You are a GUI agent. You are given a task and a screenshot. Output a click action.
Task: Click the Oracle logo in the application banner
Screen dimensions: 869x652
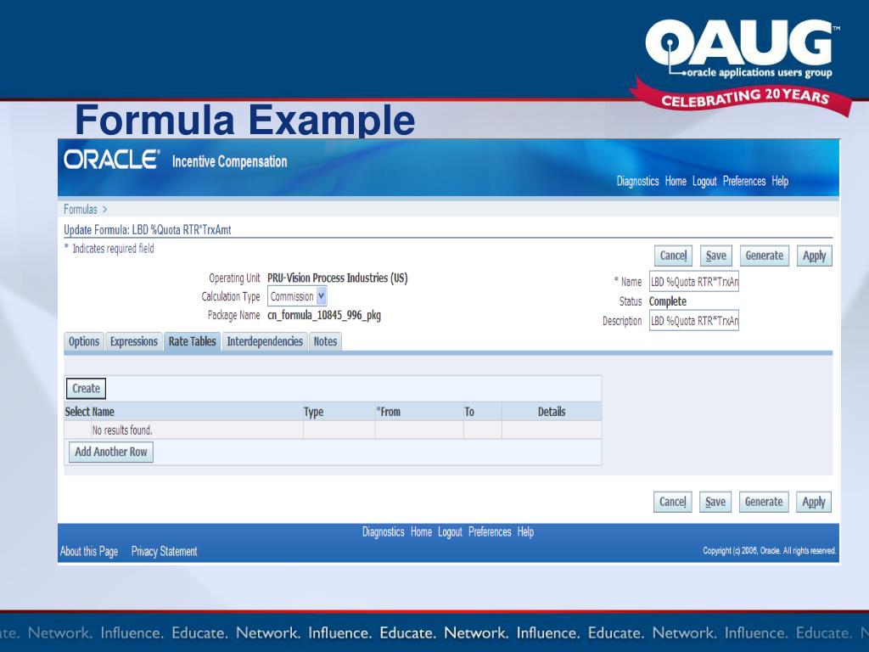[112, 160]
